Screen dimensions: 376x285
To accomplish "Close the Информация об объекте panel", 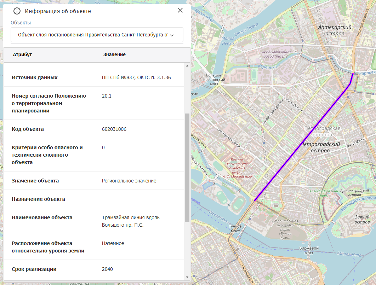I will pyautogui.click(x=180, y=10).
